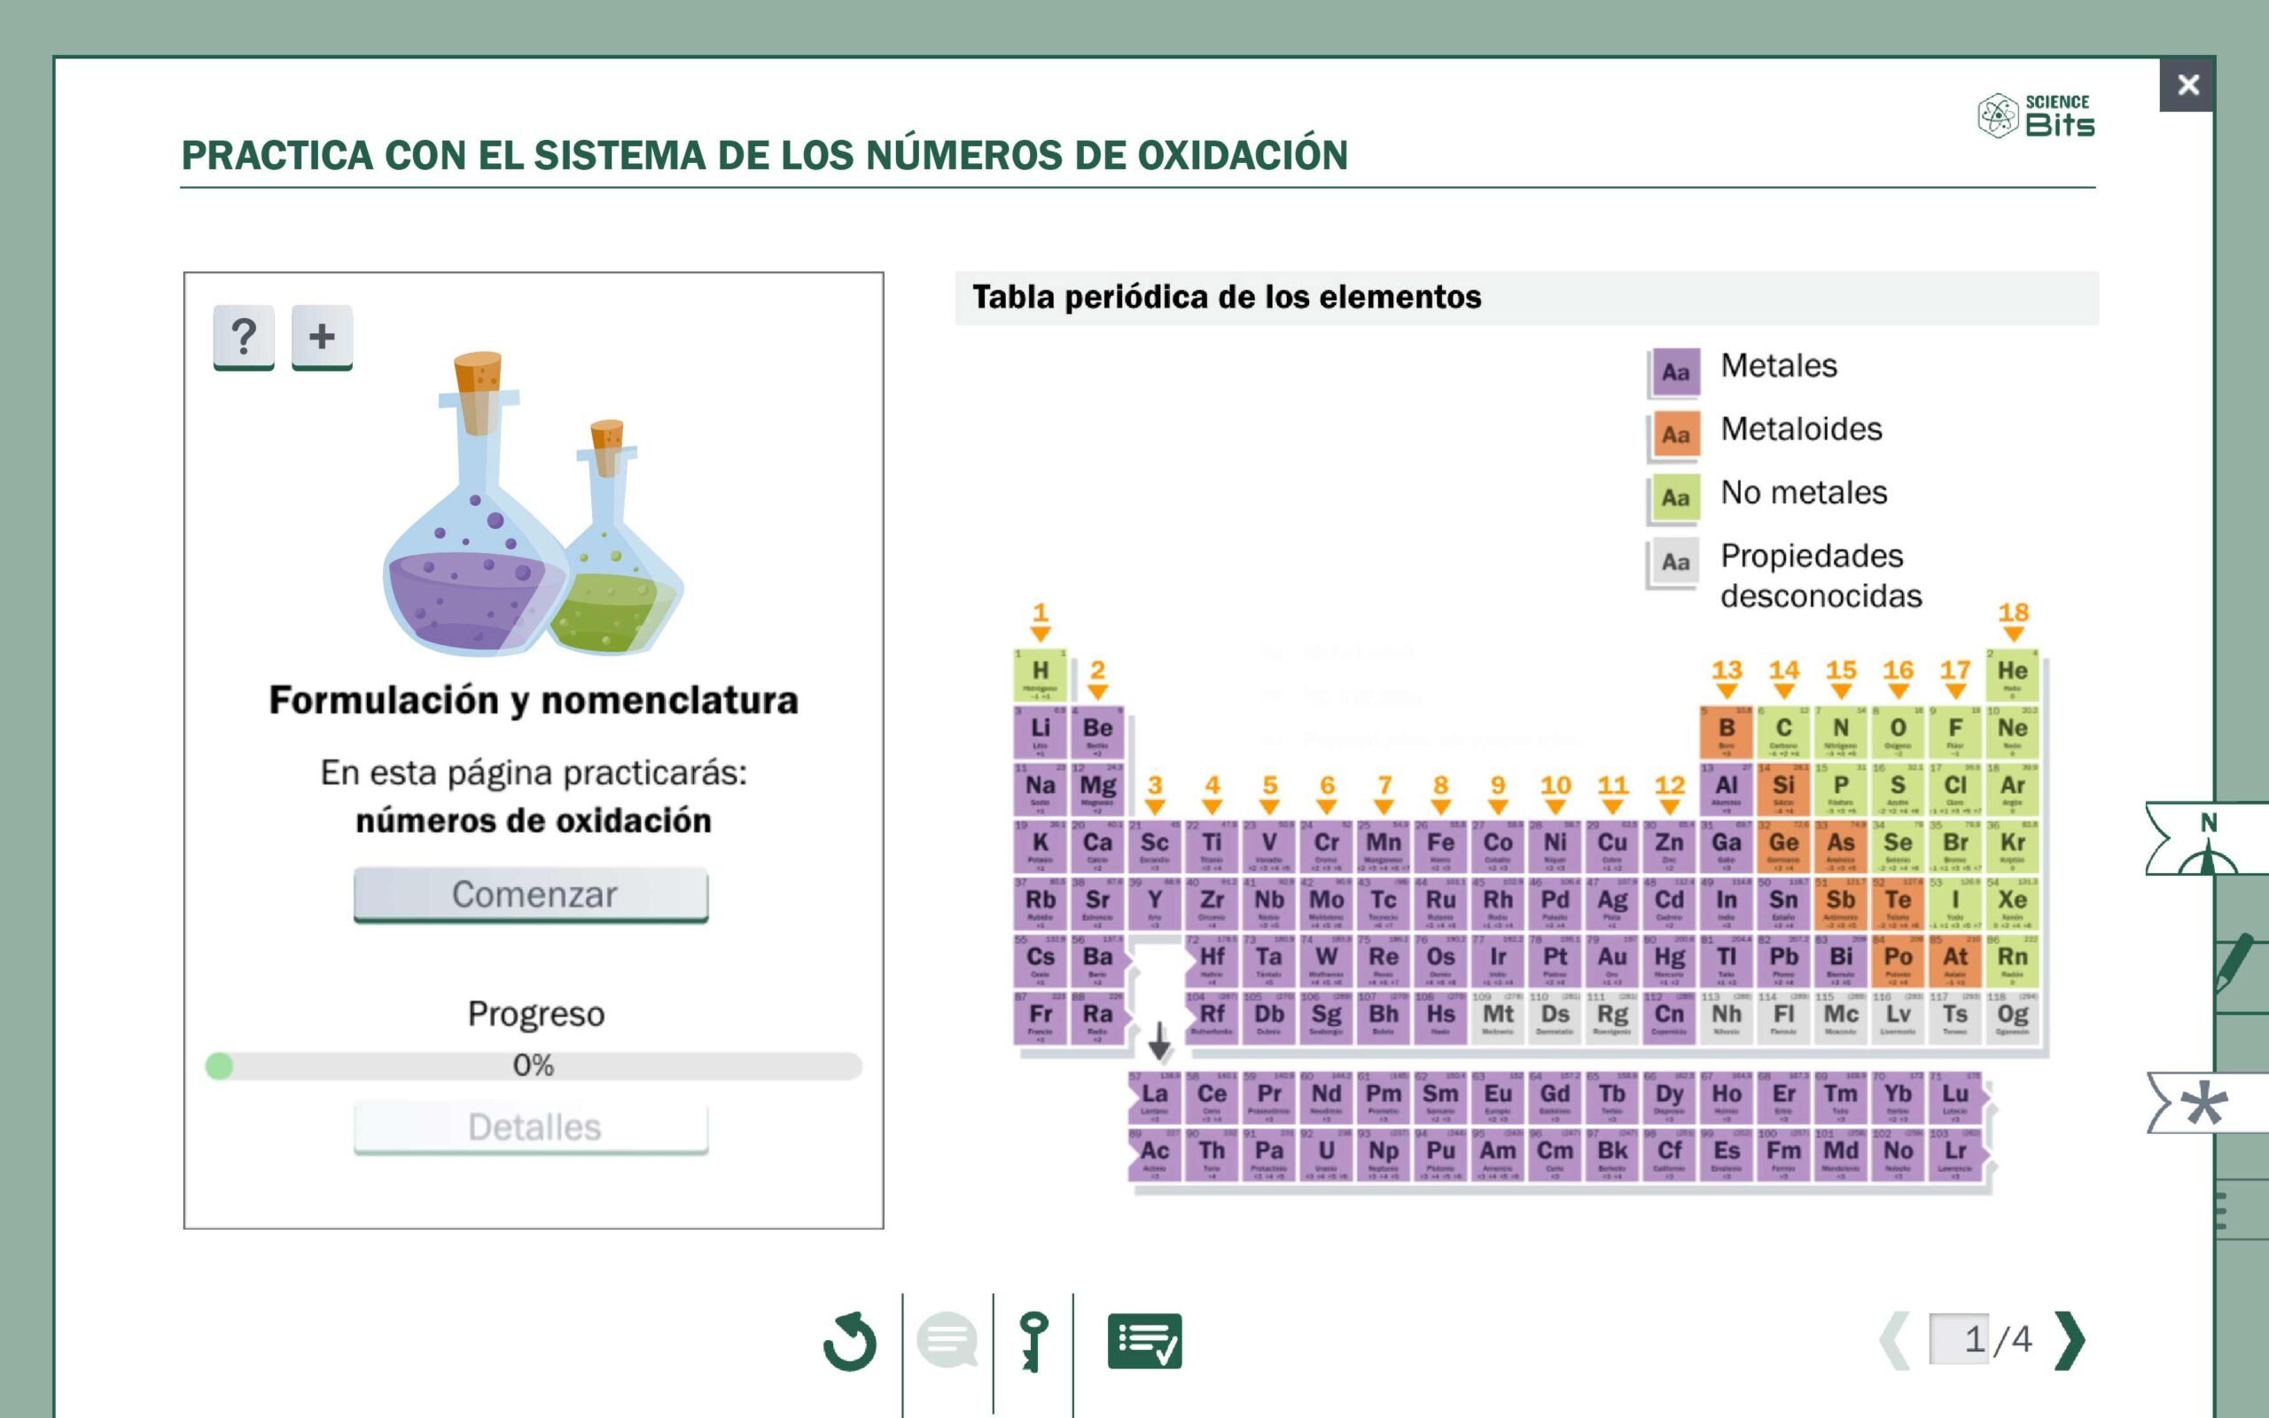Open the Detalles progress button

click(531, 1127)
